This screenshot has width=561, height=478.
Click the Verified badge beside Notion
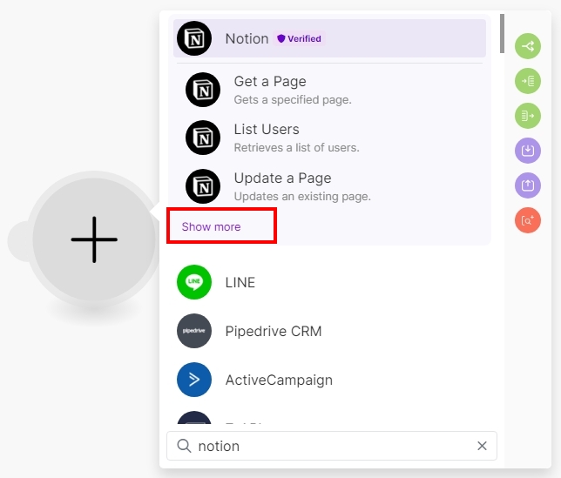pyautogui.click(x=299, y=39)
